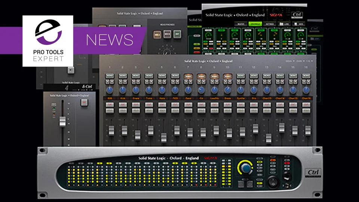Click the left square button below master knob
The width and height of the screenshot is (359, 202).
(x=241, y=184)
